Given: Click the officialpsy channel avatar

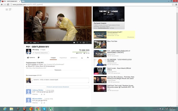Looking at the screenshot, I should [28, 52].
